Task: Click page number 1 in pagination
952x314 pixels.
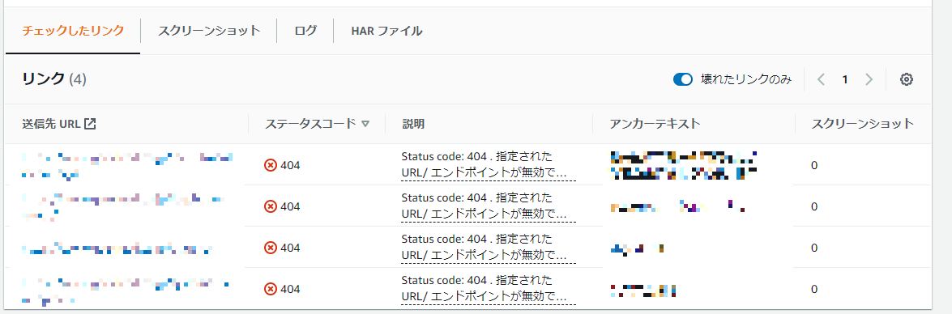Action: [845, 79]
